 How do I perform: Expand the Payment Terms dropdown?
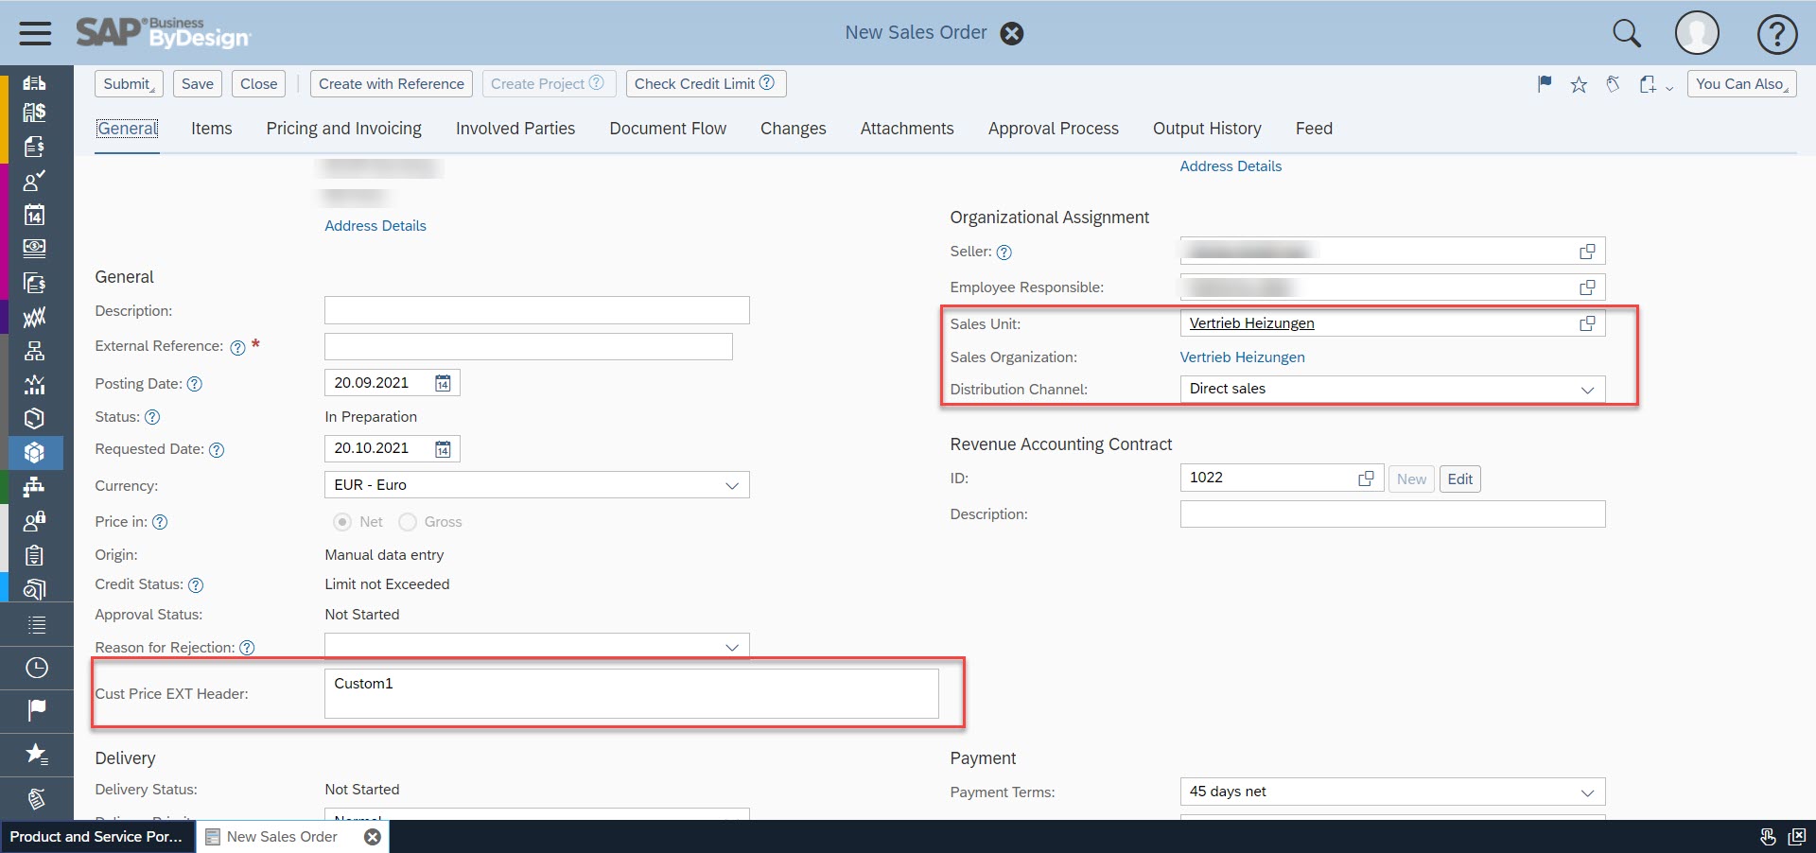click(1587, 792)
